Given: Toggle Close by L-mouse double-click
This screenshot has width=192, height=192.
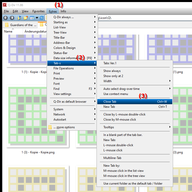Looking at the screenshot, I should tap(135, 114).
